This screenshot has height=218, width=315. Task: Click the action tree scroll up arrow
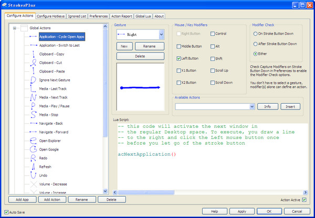(105, 26)
